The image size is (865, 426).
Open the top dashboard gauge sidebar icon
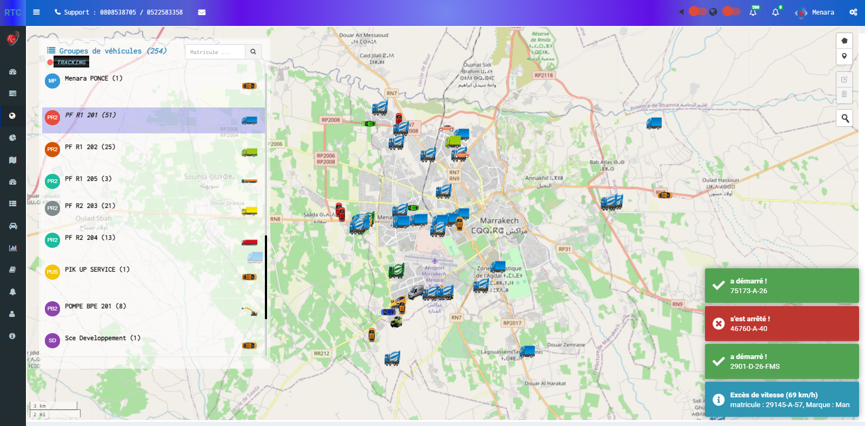(x=12, y=72)
